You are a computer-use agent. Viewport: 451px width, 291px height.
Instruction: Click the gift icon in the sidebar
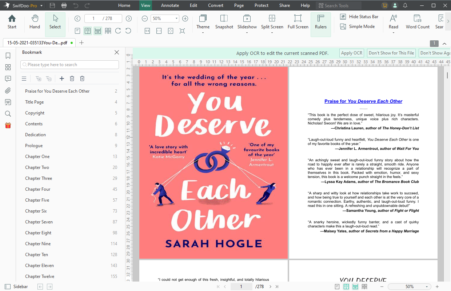pos(8,125)
